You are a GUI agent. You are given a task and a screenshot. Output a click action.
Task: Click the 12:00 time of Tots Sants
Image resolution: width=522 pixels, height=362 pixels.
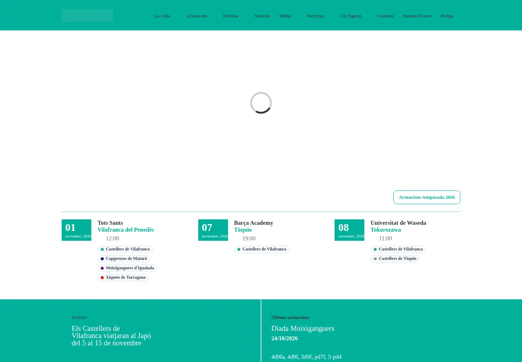click(112, 239)
